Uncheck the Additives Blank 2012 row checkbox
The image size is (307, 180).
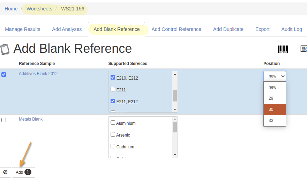(x=4, y=74)
